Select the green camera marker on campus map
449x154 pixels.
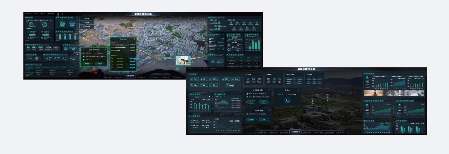pyautogui.click(x=327, y=97)
